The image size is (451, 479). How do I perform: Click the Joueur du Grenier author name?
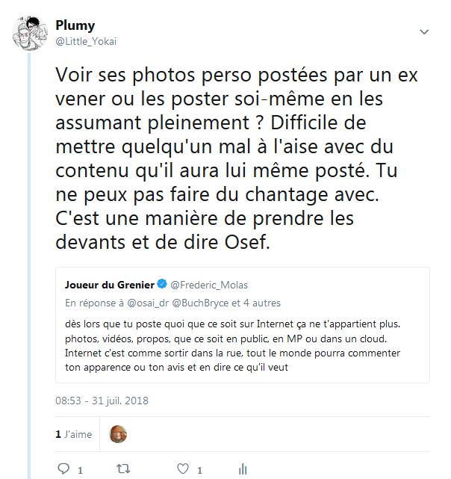109,285
